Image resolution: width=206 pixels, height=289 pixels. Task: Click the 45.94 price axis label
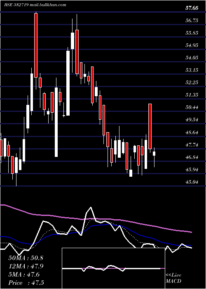(x=192, y=170)
